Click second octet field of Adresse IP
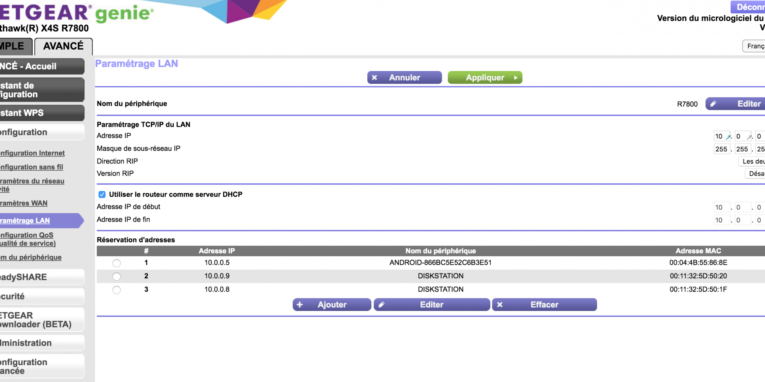The image size is (765, 382). click(743, 136)
